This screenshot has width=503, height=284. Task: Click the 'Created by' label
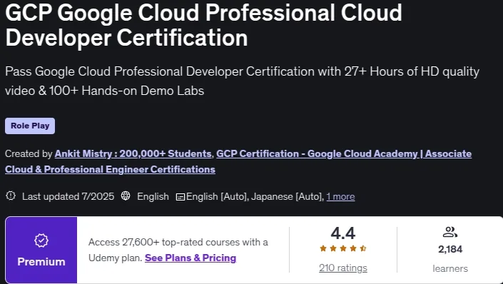(x=29, y=153)
